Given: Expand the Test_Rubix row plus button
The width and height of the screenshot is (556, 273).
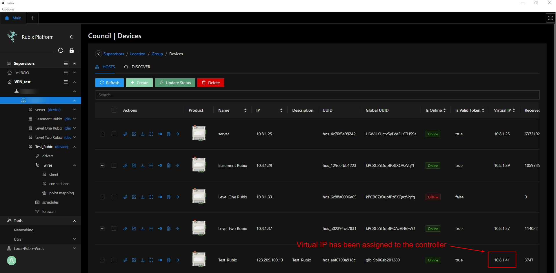Looking at the screenshot, I should coord(102,260).
